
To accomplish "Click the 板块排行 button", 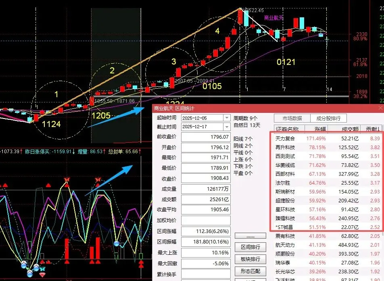I will pyautogui.click(x=250, y=259).
